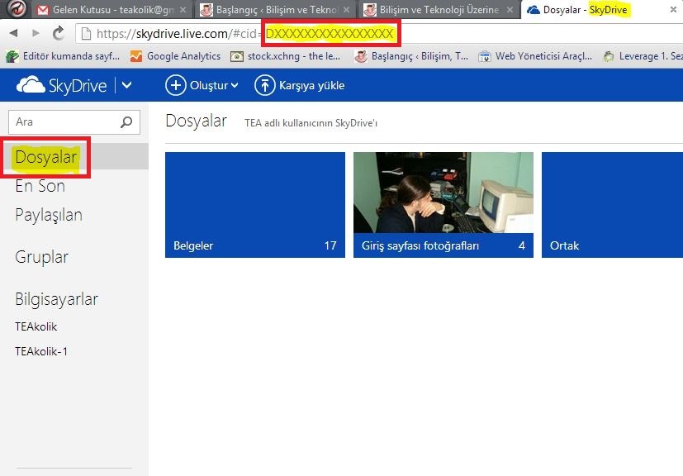Switch to the Gelen Kutusu Gmail tab
The height and width of the screenshot is (476, 683).
click(x=109, y=10)
